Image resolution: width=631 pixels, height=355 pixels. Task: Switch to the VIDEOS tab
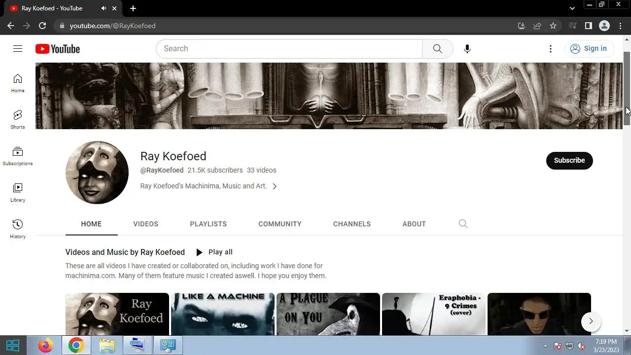tap(146, 224)
